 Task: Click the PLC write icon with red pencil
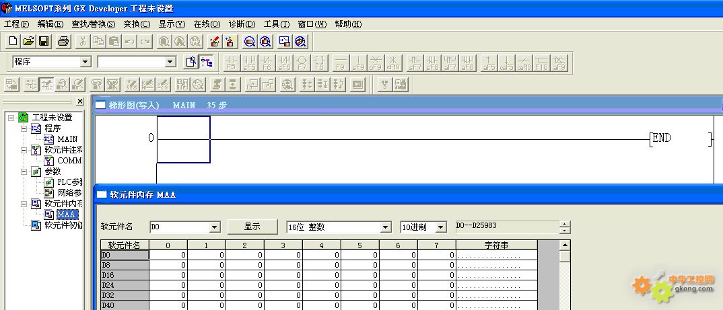point(214,42)
